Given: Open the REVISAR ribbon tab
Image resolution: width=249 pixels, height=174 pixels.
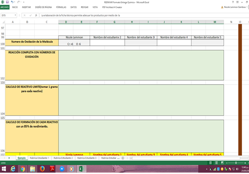Looking at the screenshot, I should tap(85, 7).
